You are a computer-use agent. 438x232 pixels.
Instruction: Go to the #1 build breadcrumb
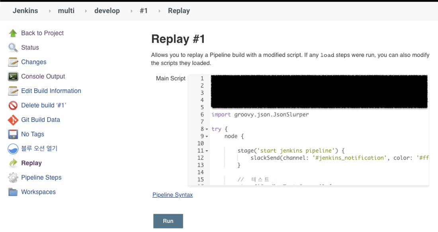pos(144,11)
